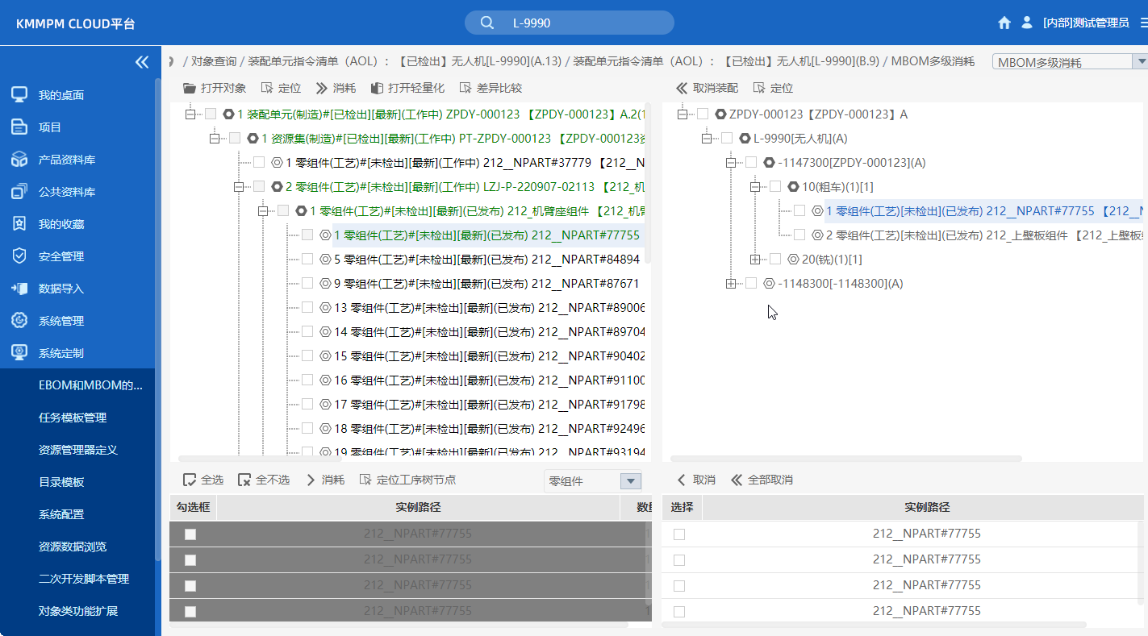This screenshot has height=636, width=1148.
Task: Check the first 212__NPART#77755 row checkbox
Action: coord(190,533)
